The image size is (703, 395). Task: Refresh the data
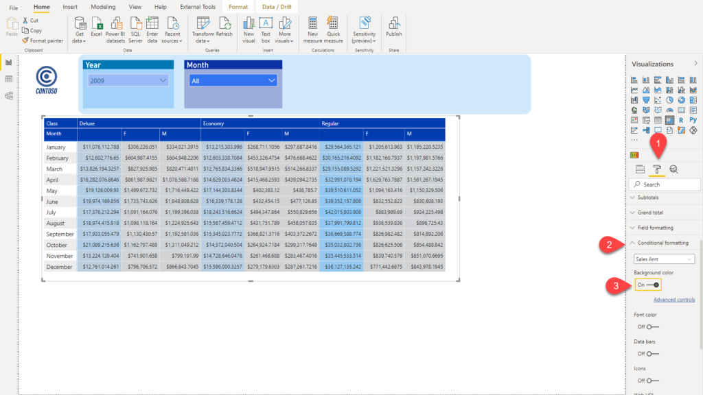224,27
